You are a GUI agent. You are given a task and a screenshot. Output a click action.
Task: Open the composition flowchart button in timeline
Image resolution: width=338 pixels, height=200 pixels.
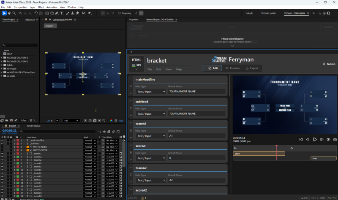100,132
